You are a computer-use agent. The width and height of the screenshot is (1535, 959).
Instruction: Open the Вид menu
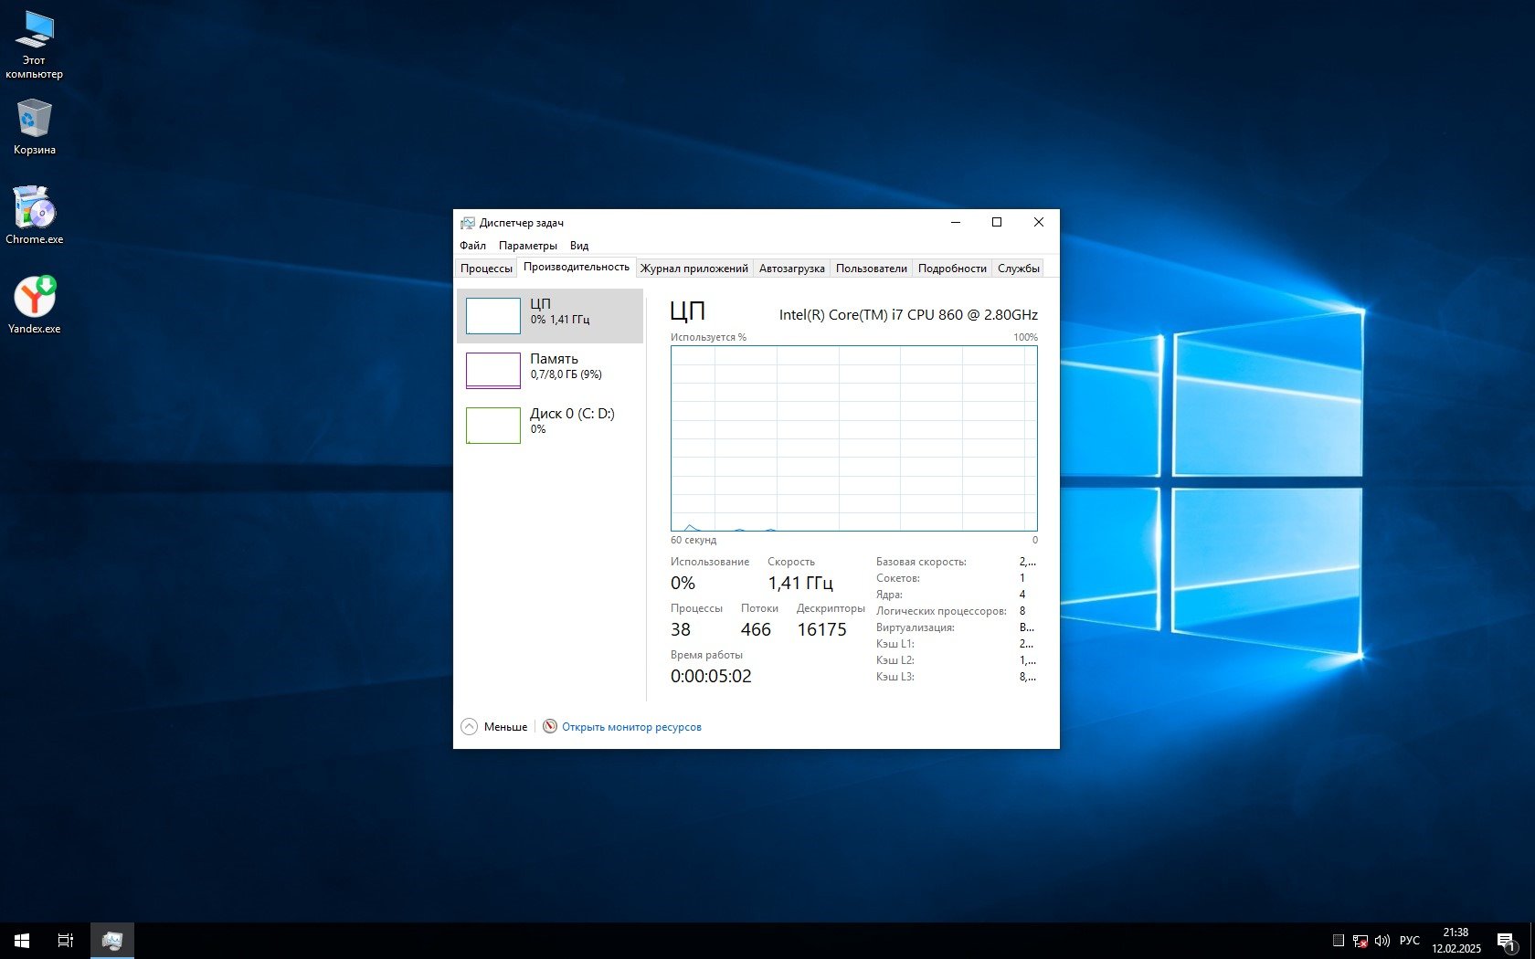point(579,246)
